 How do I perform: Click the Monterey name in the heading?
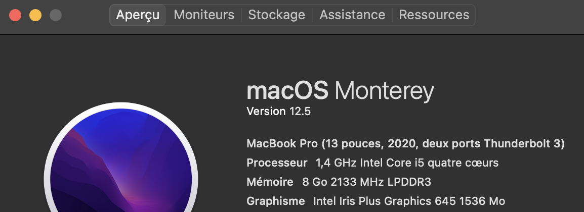coord(385,91)
